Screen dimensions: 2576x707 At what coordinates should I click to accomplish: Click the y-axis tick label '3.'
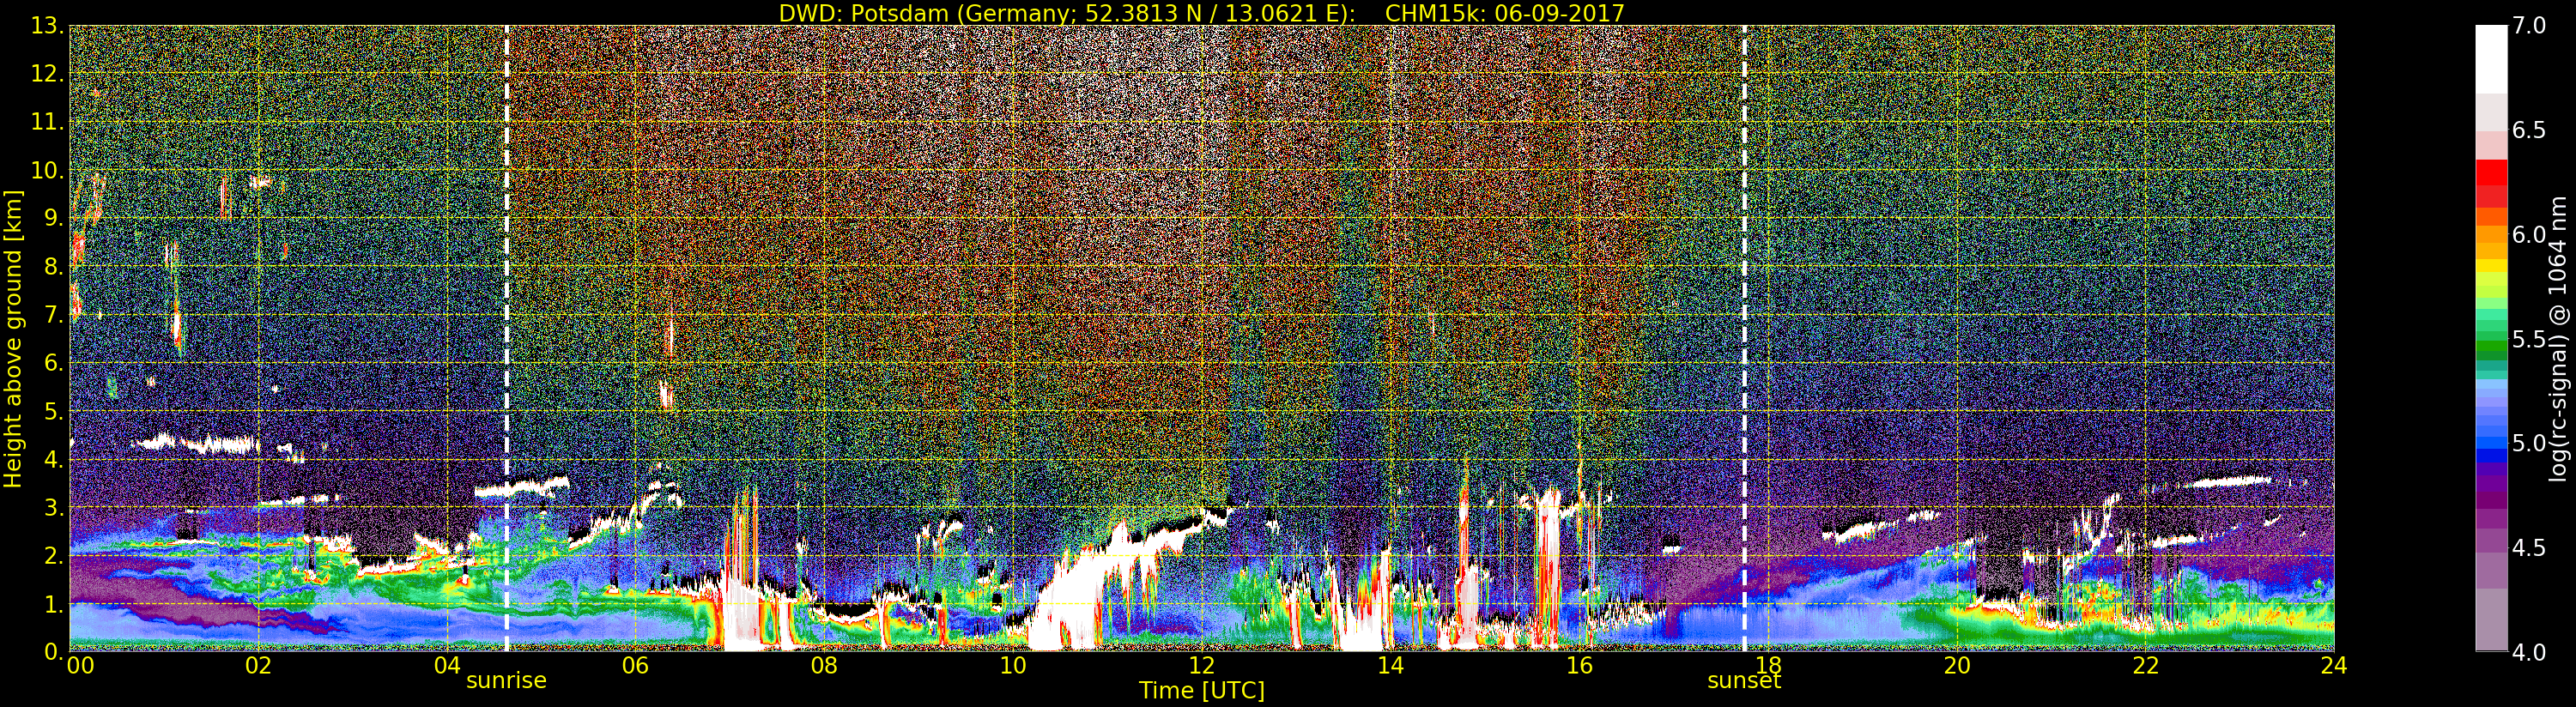pos(53,507)
